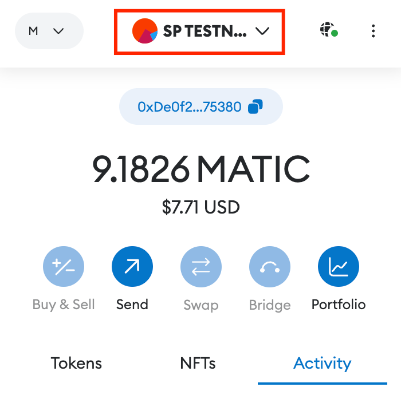Open the Portfolio chart icon

coord(339,266)
